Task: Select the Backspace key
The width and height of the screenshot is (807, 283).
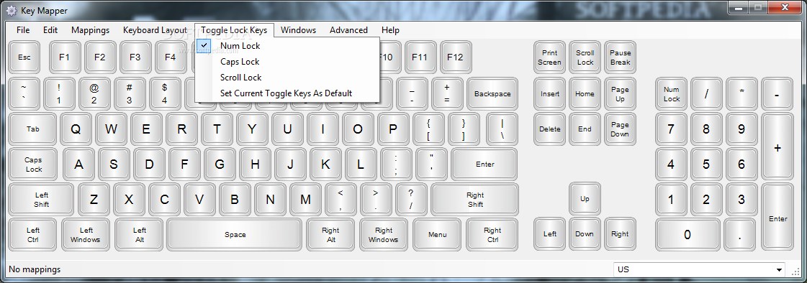Action: click(492, 93)
